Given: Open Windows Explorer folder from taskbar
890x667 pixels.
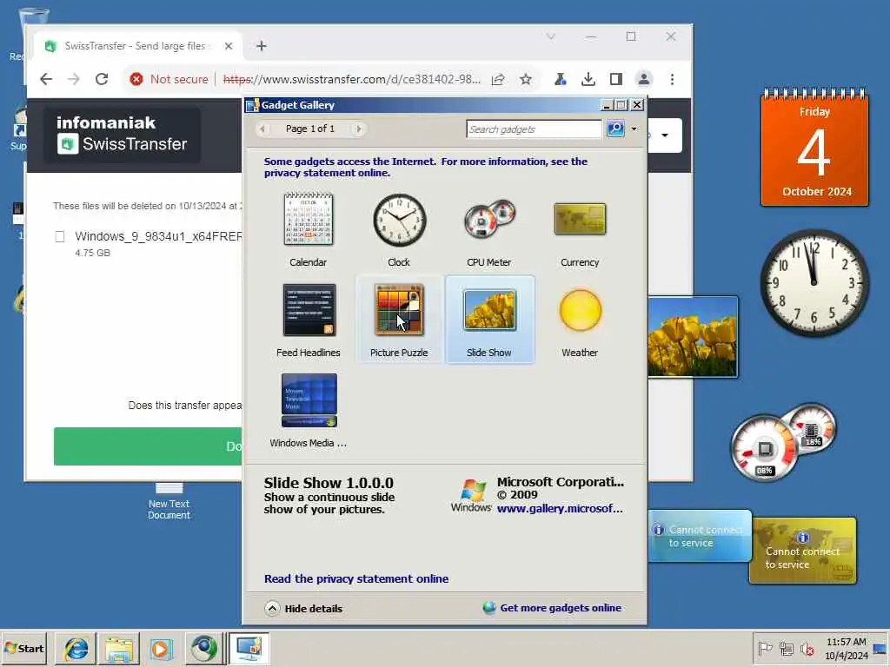Looking at the screenshot, I should (118, 648).
